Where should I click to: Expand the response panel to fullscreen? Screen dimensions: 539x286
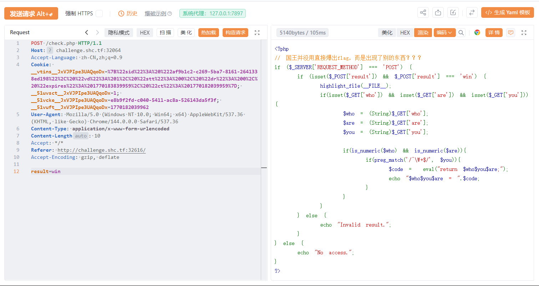tap(524, 33)
